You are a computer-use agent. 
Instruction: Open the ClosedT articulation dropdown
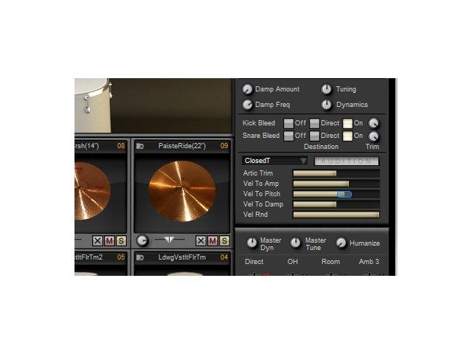coord(275,161)
